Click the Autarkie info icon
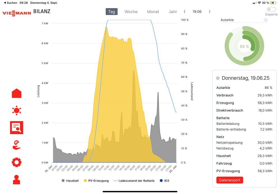Viewport: 280px width, 194px height. point(265,20)
